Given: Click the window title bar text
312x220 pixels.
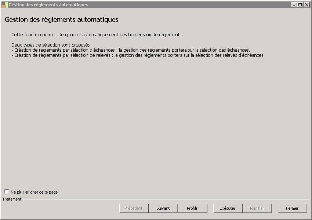Looking at the screenshot, I should pos(48,5).
